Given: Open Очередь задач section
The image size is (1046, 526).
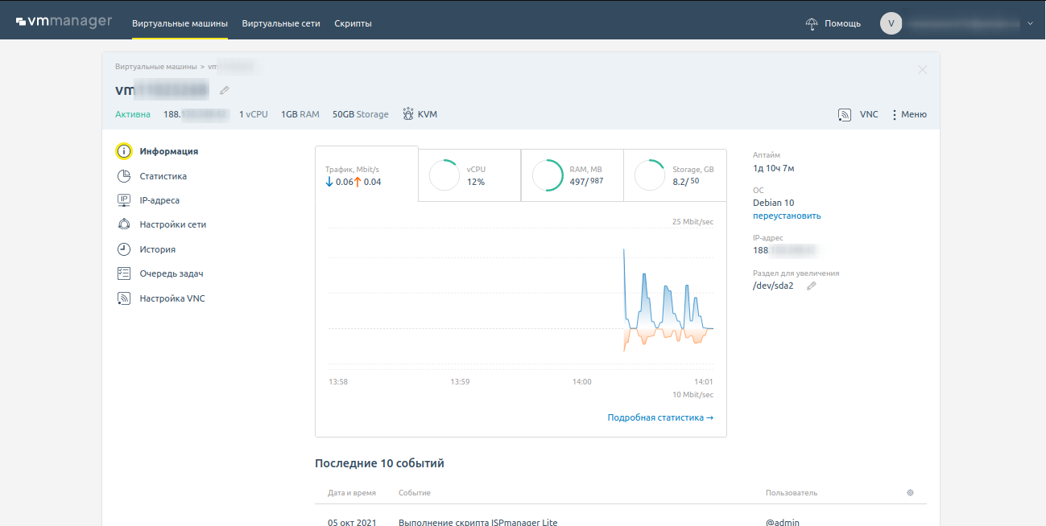Looking at the screenshot, I should click(171, 273).
